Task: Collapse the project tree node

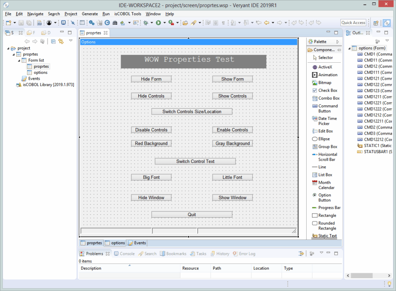Action: pos(9,48)
